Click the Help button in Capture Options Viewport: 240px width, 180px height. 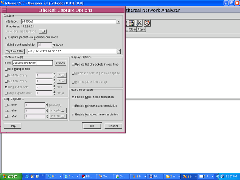pos(12,126)
